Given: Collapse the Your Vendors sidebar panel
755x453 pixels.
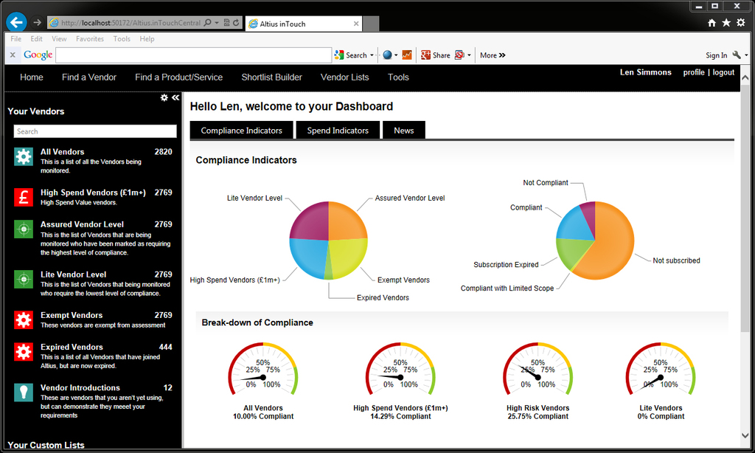Looking at the screenshot, I should [175, 97].
